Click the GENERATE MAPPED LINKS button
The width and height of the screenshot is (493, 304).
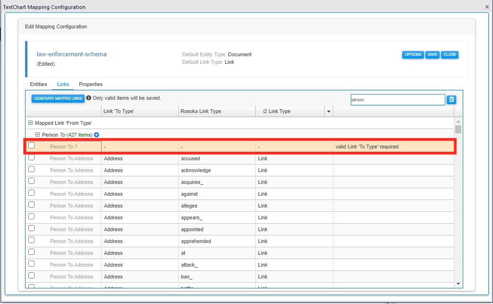click(58, 98)
